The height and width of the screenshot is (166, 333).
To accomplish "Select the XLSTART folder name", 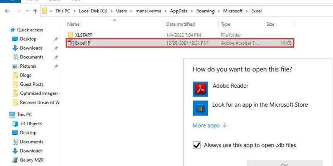I will pyautogui.click(x=83, y=35).
